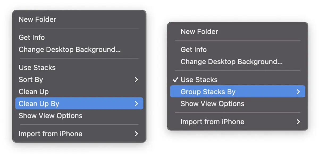Viewport: 319px width, 157px height.
Task: Click Import from iPhone arrow below Clean Up By
Action: [x=136, y=134]
